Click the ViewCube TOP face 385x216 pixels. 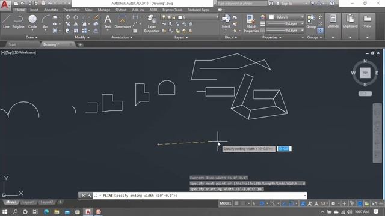(x=365, y=73)
